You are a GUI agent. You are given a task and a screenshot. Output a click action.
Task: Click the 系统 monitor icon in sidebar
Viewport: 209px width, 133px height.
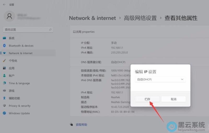pyautogui.click(x=4, y=38)
